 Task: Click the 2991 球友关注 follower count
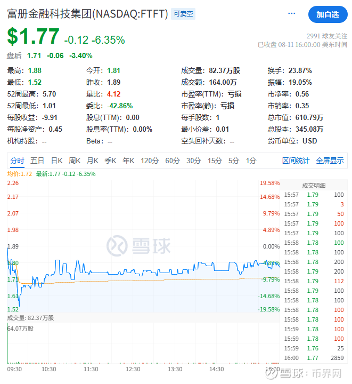[x=327, y=36]
